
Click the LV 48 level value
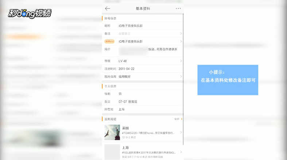pos(123,61)
